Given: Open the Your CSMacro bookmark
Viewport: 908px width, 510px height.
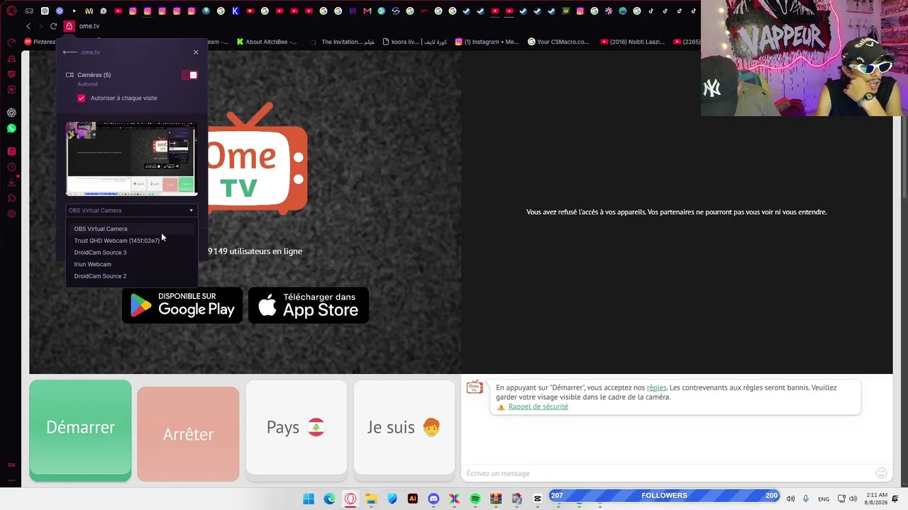Looking at the screenshot, I should (x=559, y=42).
